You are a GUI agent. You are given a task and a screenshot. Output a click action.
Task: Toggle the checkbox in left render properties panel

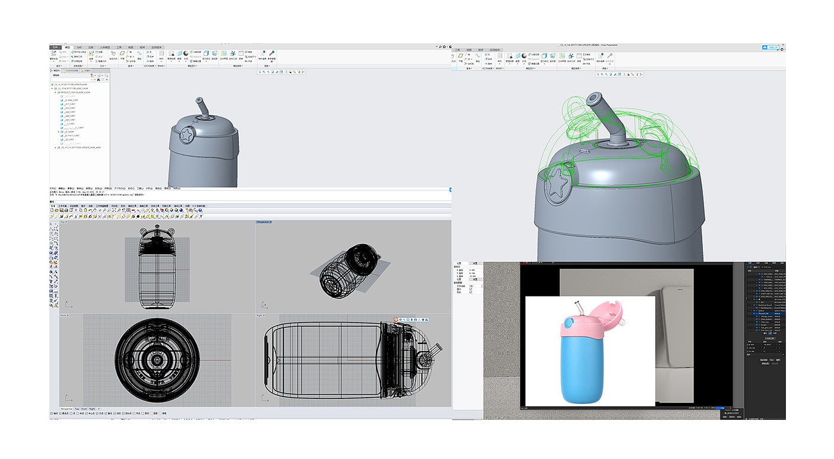[x=471, y=289]
